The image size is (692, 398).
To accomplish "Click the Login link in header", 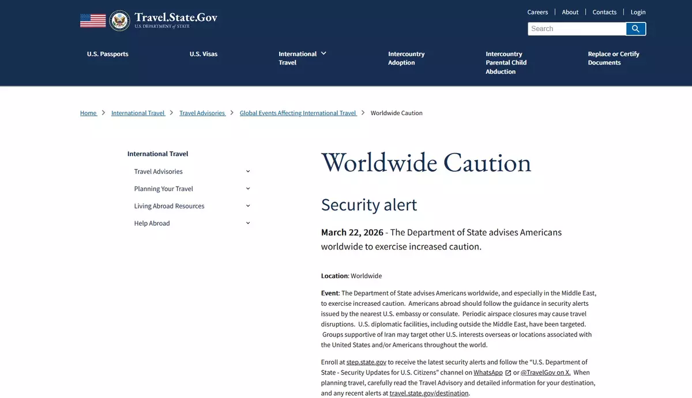I will [638, 12].
